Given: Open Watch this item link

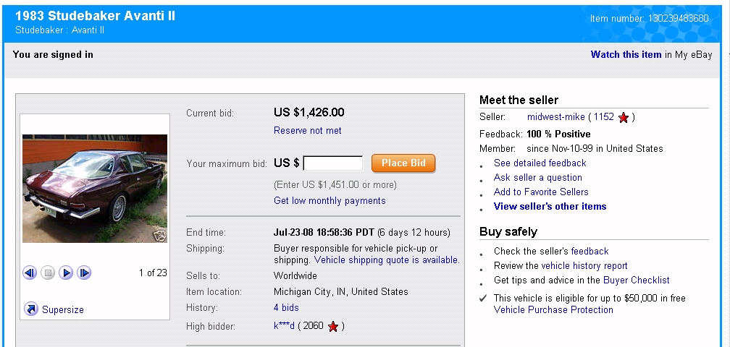Looking at the screenshot, I should (x=626, y=54).
